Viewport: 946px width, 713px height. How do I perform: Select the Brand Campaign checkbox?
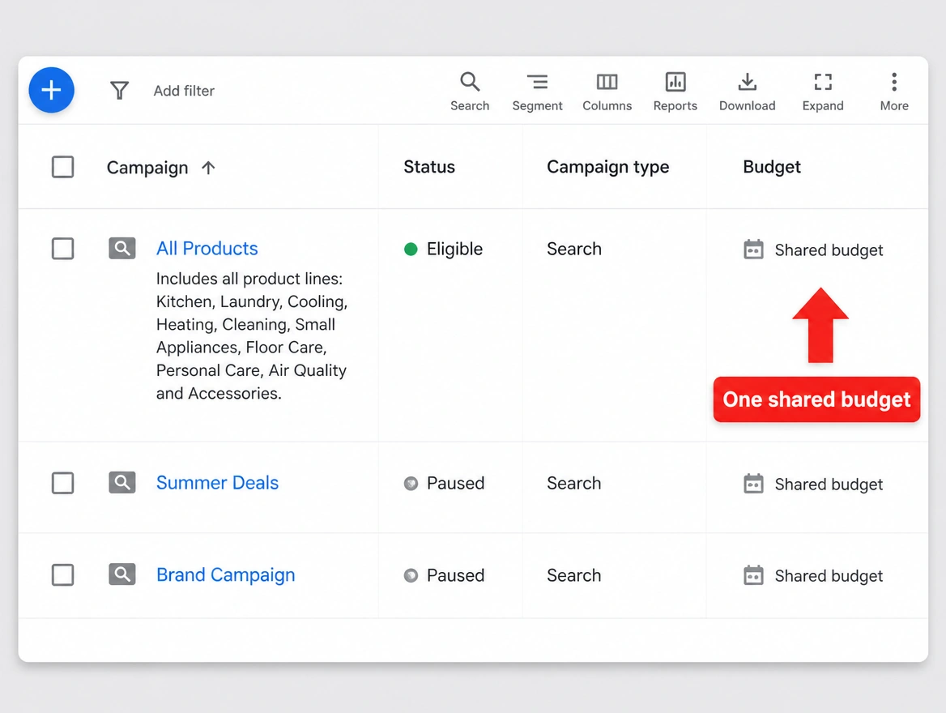pos(62,574)
